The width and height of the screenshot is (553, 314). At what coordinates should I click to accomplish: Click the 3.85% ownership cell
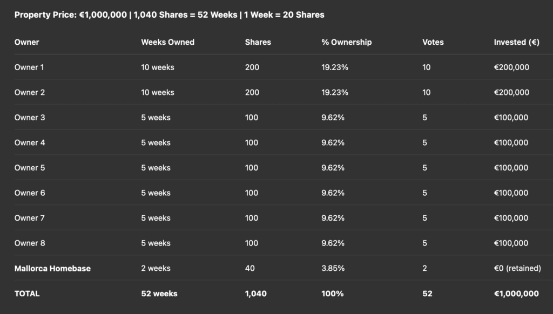(333, 269)
